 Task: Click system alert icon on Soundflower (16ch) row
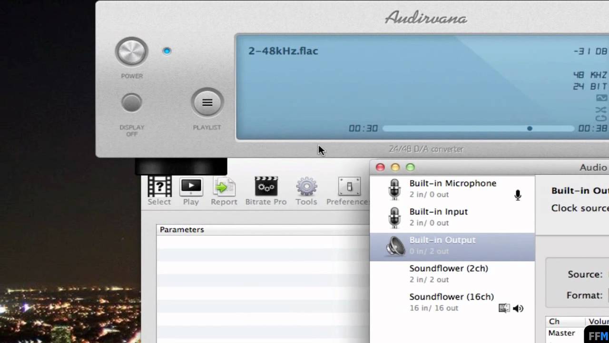click(x=504, y=308)
